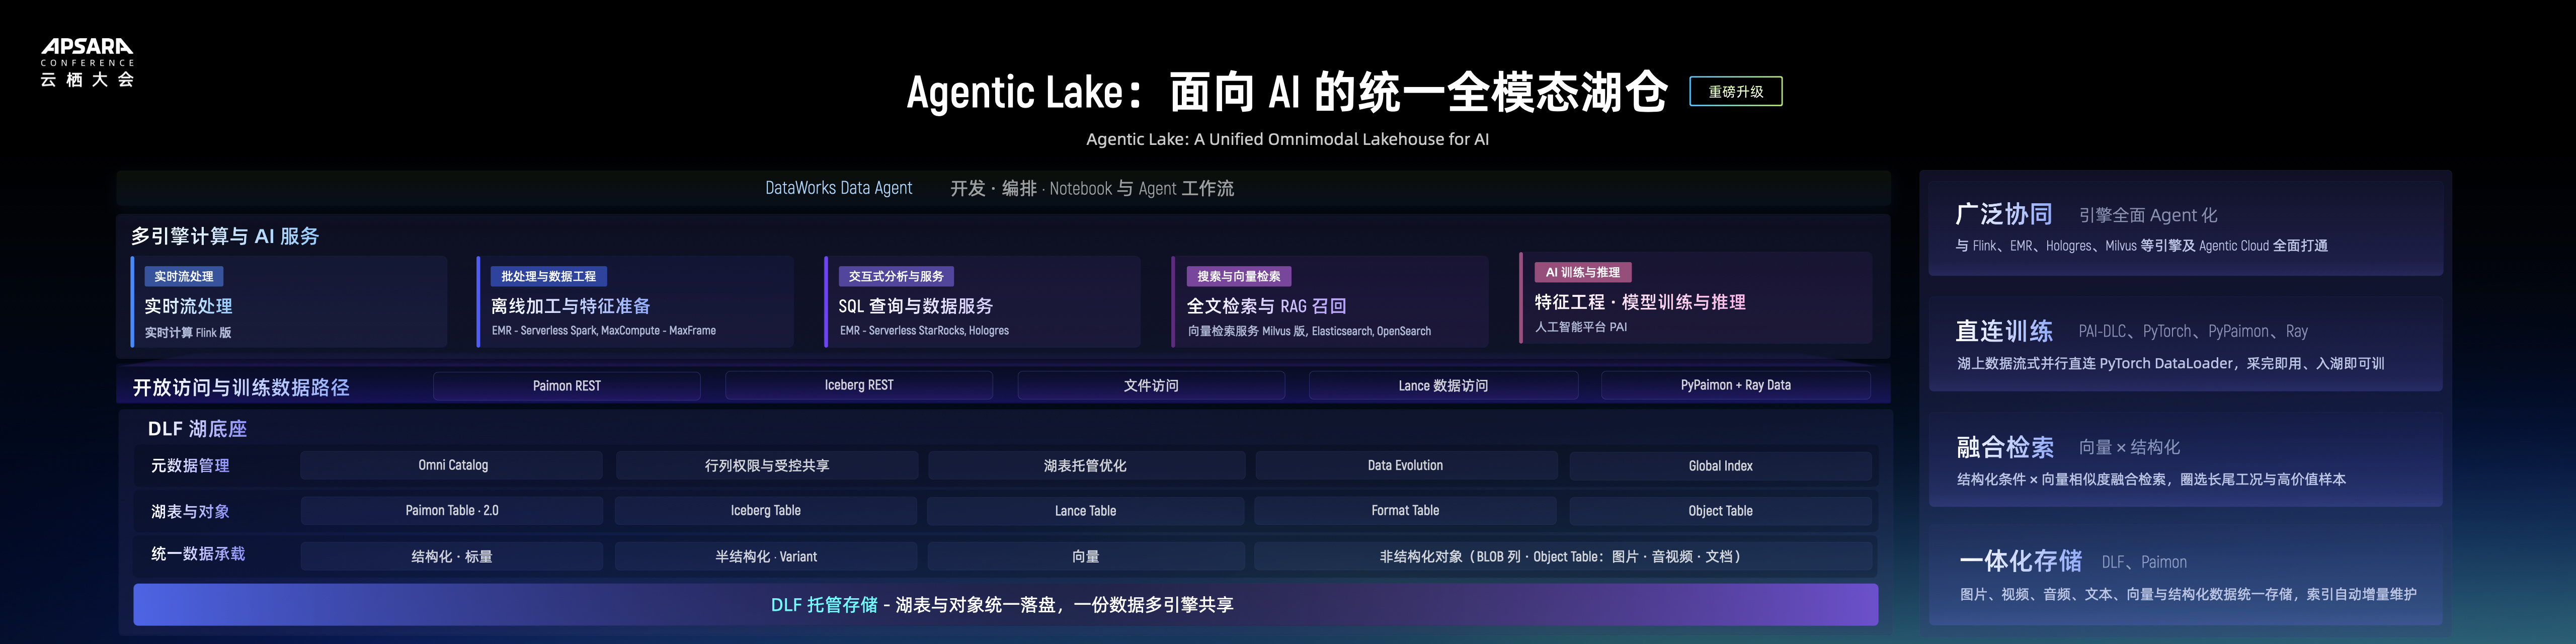Open the PyPaimon + Ray Data box

[x=1736, y=385]
